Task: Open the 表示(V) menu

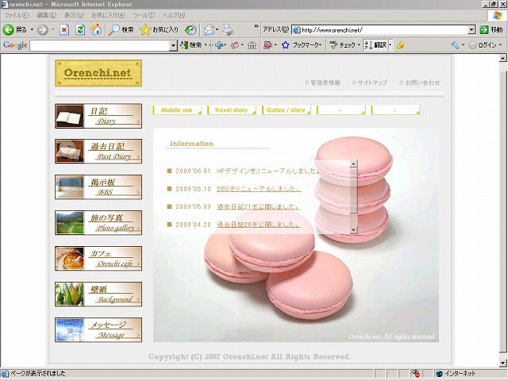Action: click(x=74, y=15)
